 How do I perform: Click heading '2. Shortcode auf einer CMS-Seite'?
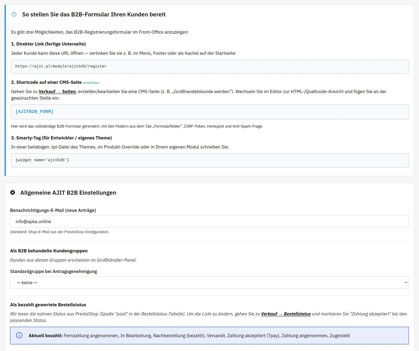coord(46,82)
